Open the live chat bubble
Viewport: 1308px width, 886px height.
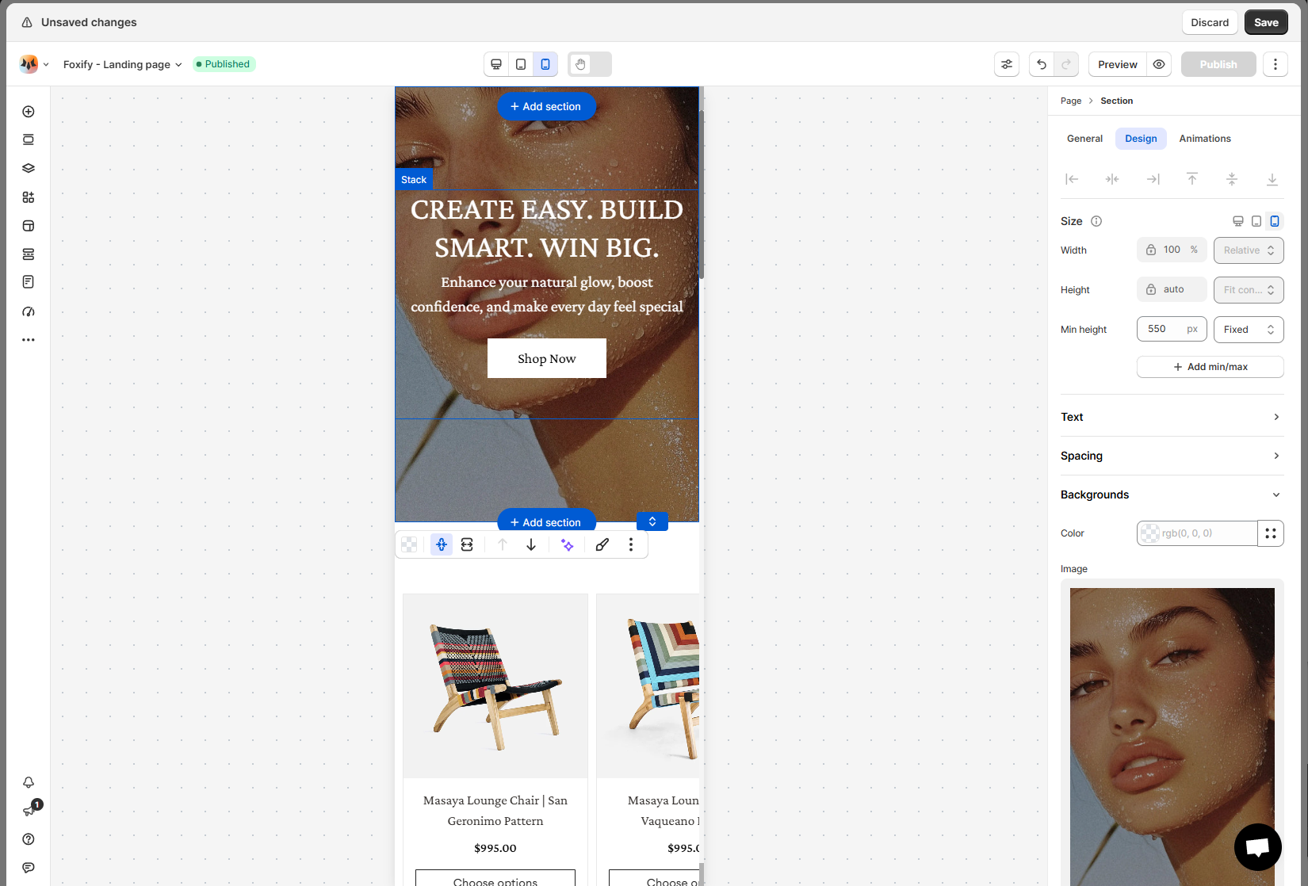click(x=1258, y=847)
